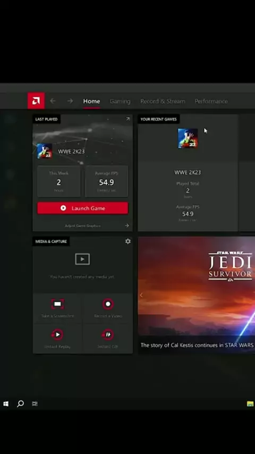Viewport: 255px width, 454px height.
Task: Open the Jedi Survivor banner
Action: click(x=196, y=295)
